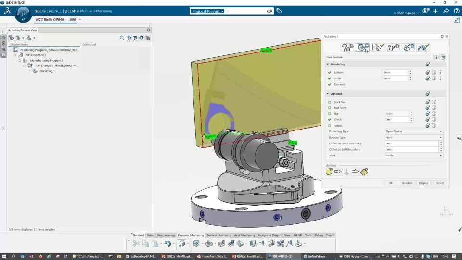This screenshot has height=260, width=462.
Task: Switch to the Axial Machining tab
Action: 244,235
